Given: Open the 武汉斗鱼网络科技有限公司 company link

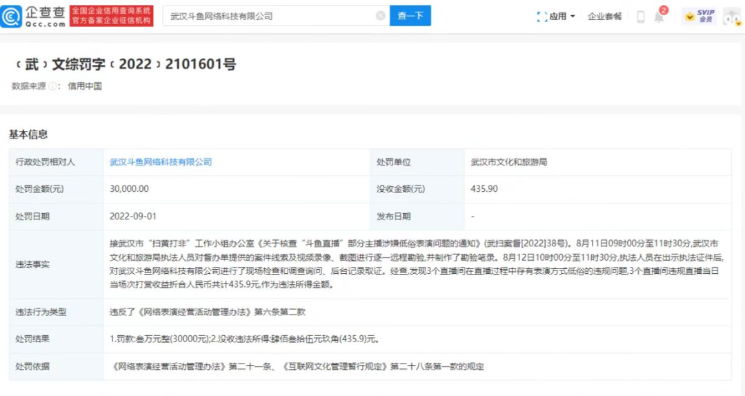Looking at the screenshot, I should click(x=161, y=162).
